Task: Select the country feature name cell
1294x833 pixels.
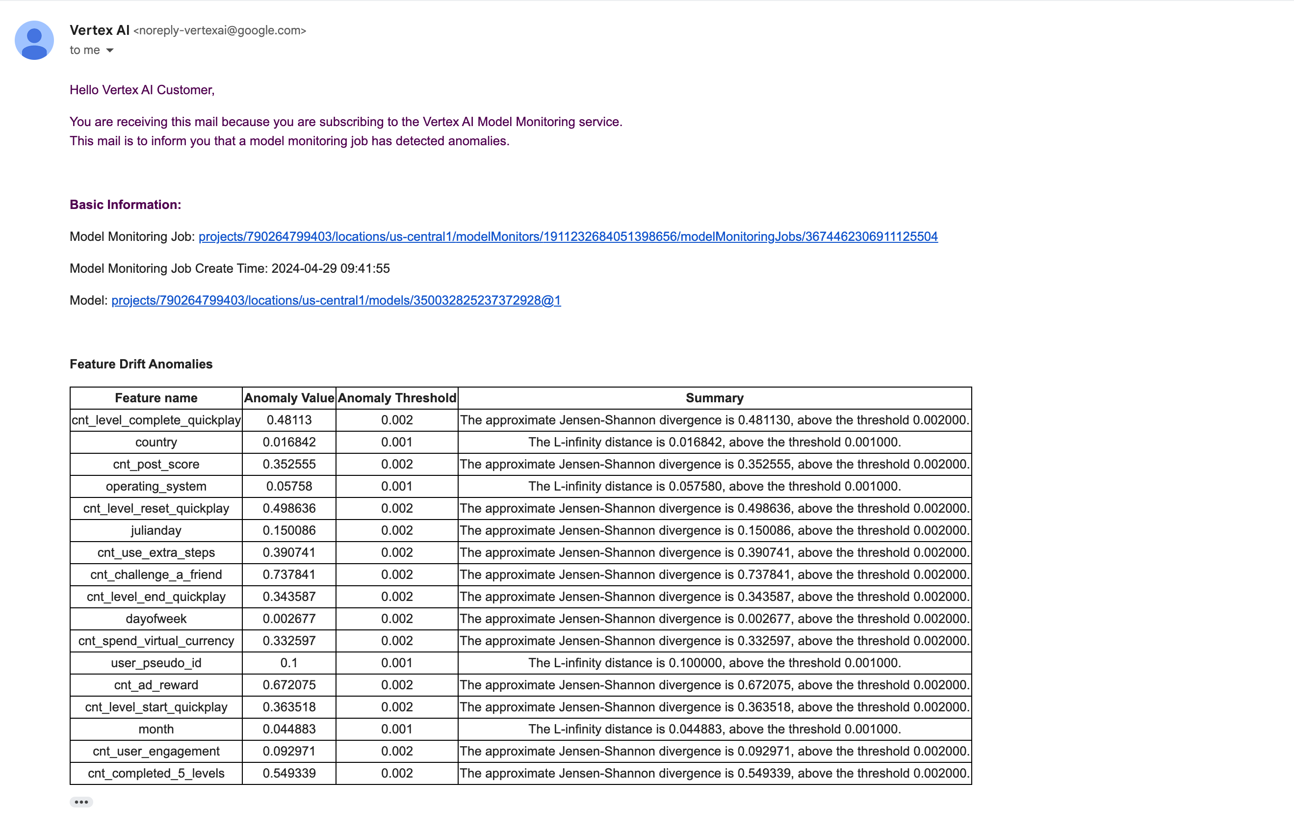Action: tap(155, 443)
